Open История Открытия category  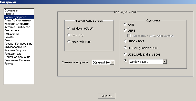pos(19,24)
